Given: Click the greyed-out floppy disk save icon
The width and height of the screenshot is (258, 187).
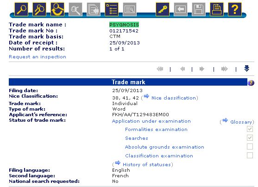Looking at the screenshot, I should coord(199,9).
